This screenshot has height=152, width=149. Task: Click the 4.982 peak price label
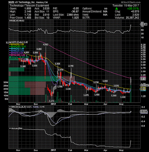[x=45, y=44]
